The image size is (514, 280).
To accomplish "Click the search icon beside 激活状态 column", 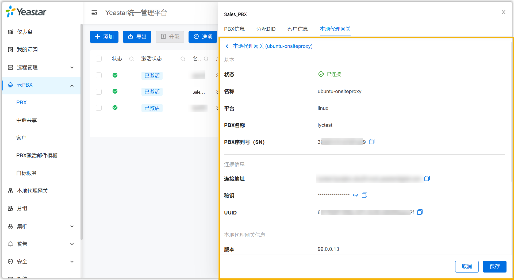I will pyautogui.click(x=183, y=59).
